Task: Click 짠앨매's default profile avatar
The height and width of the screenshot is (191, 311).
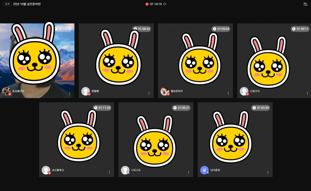Action: (85, 91)
